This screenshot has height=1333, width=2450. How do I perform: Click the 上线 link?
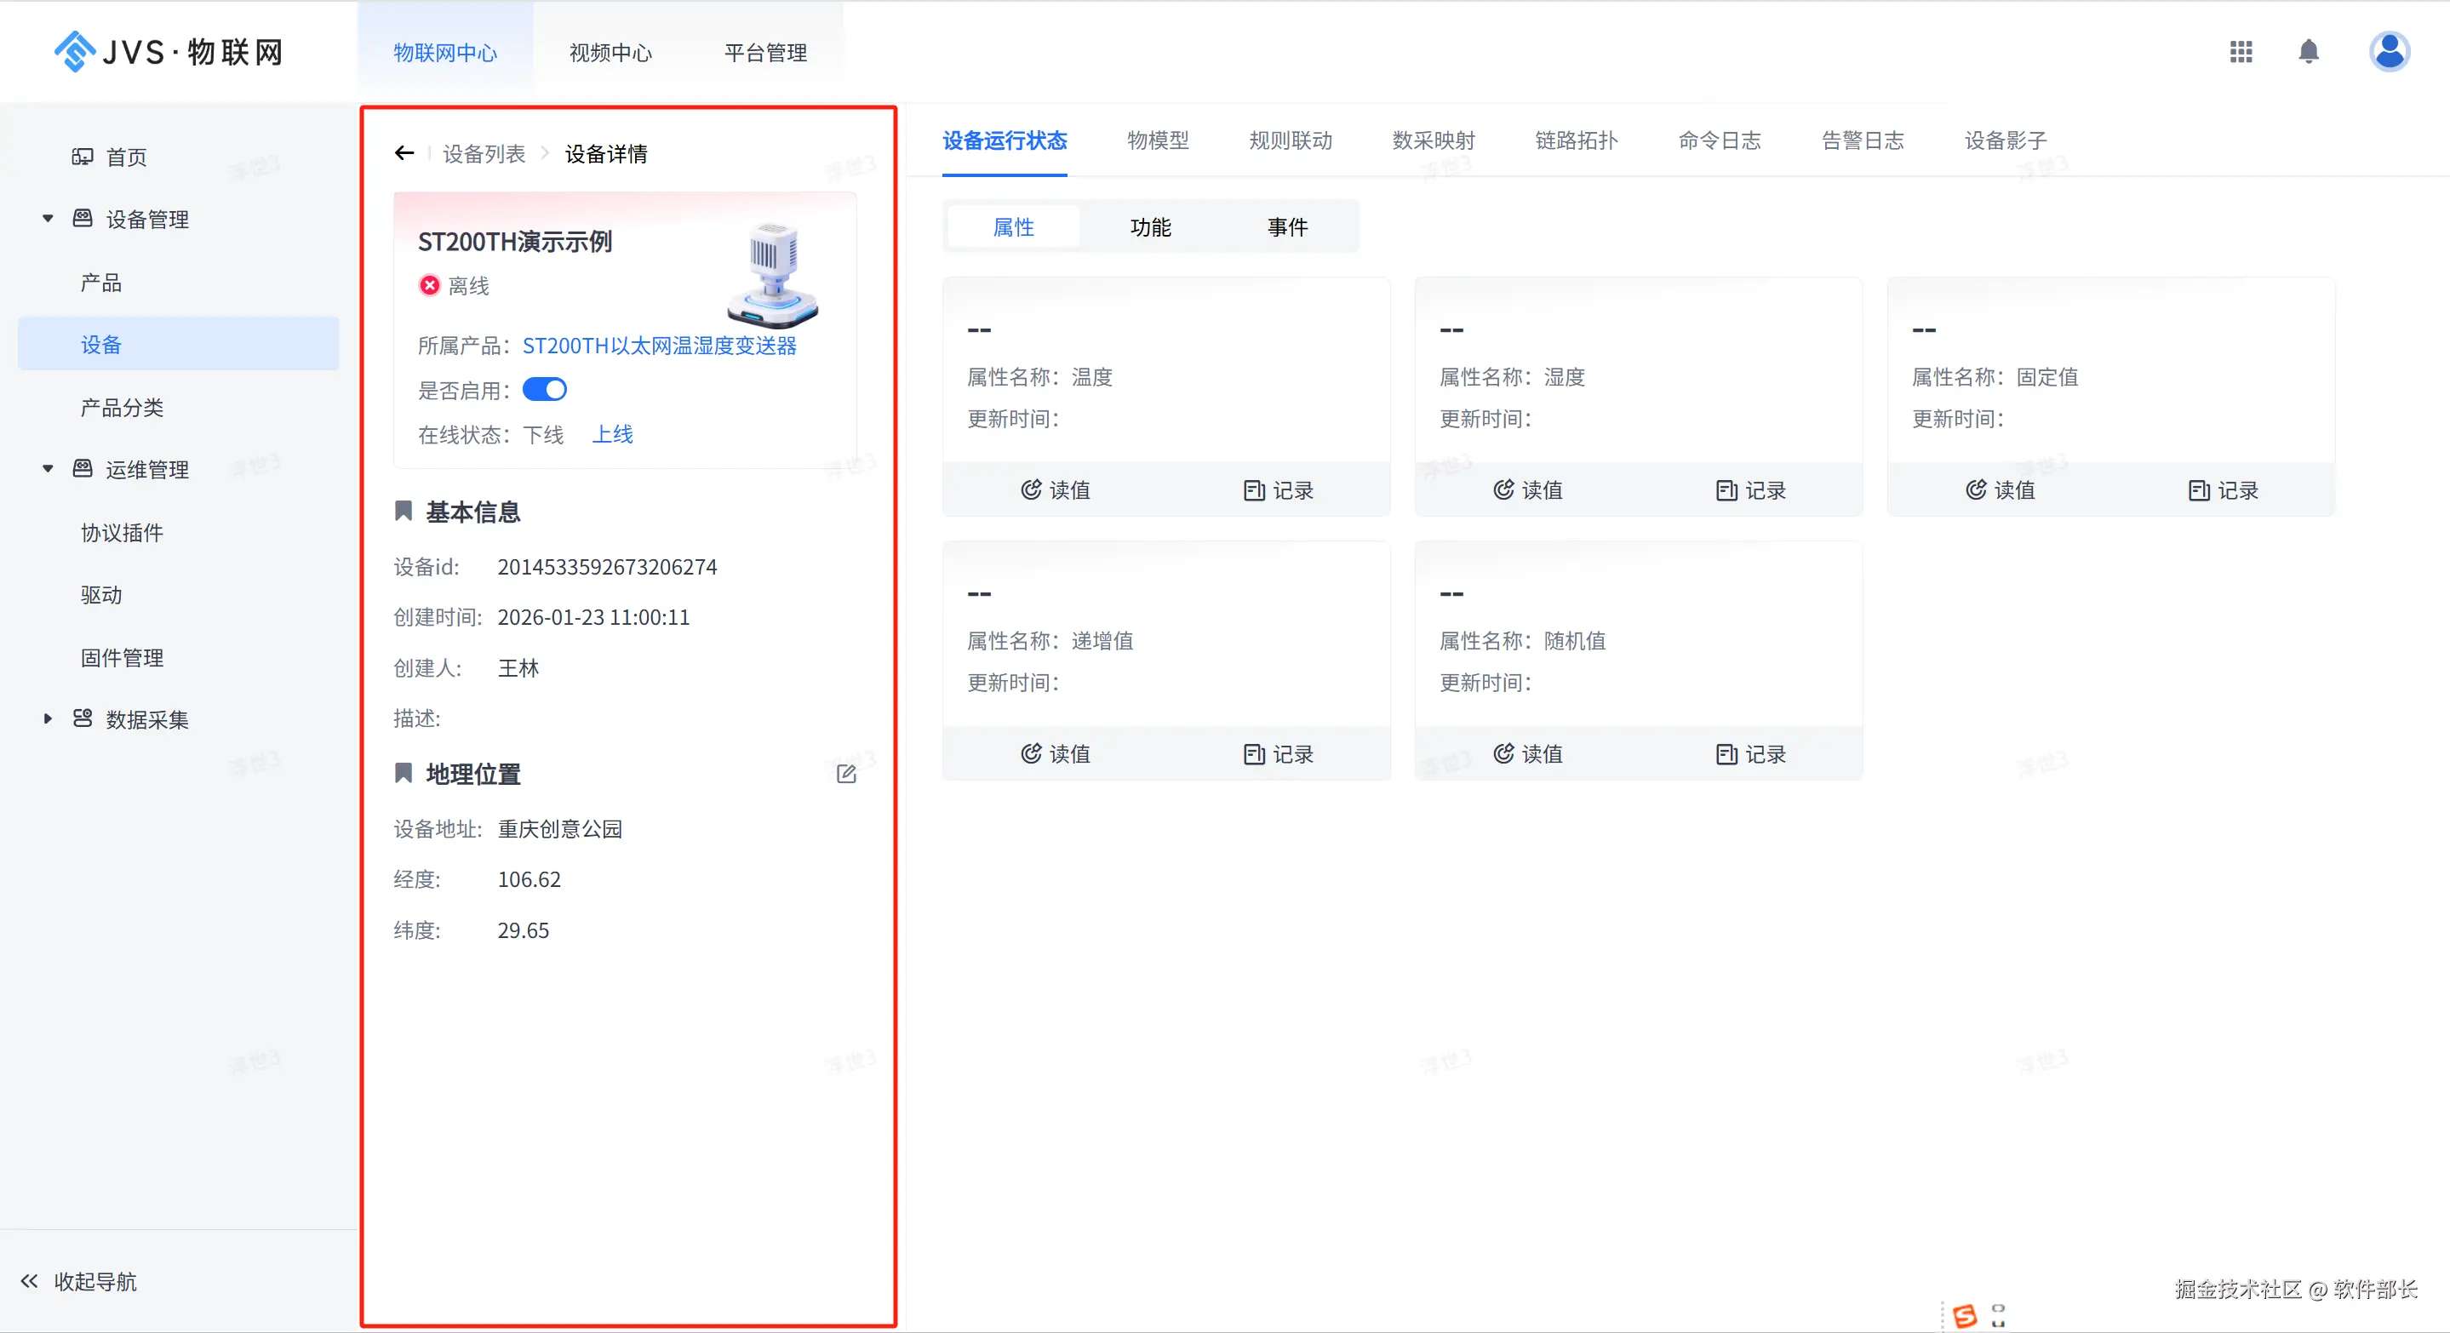[613, 434]
